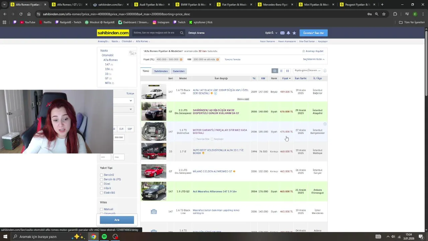This screenshot has width=428, height=241.
Task: Open the first location dropdown below Türkiye
Action: 123,101
